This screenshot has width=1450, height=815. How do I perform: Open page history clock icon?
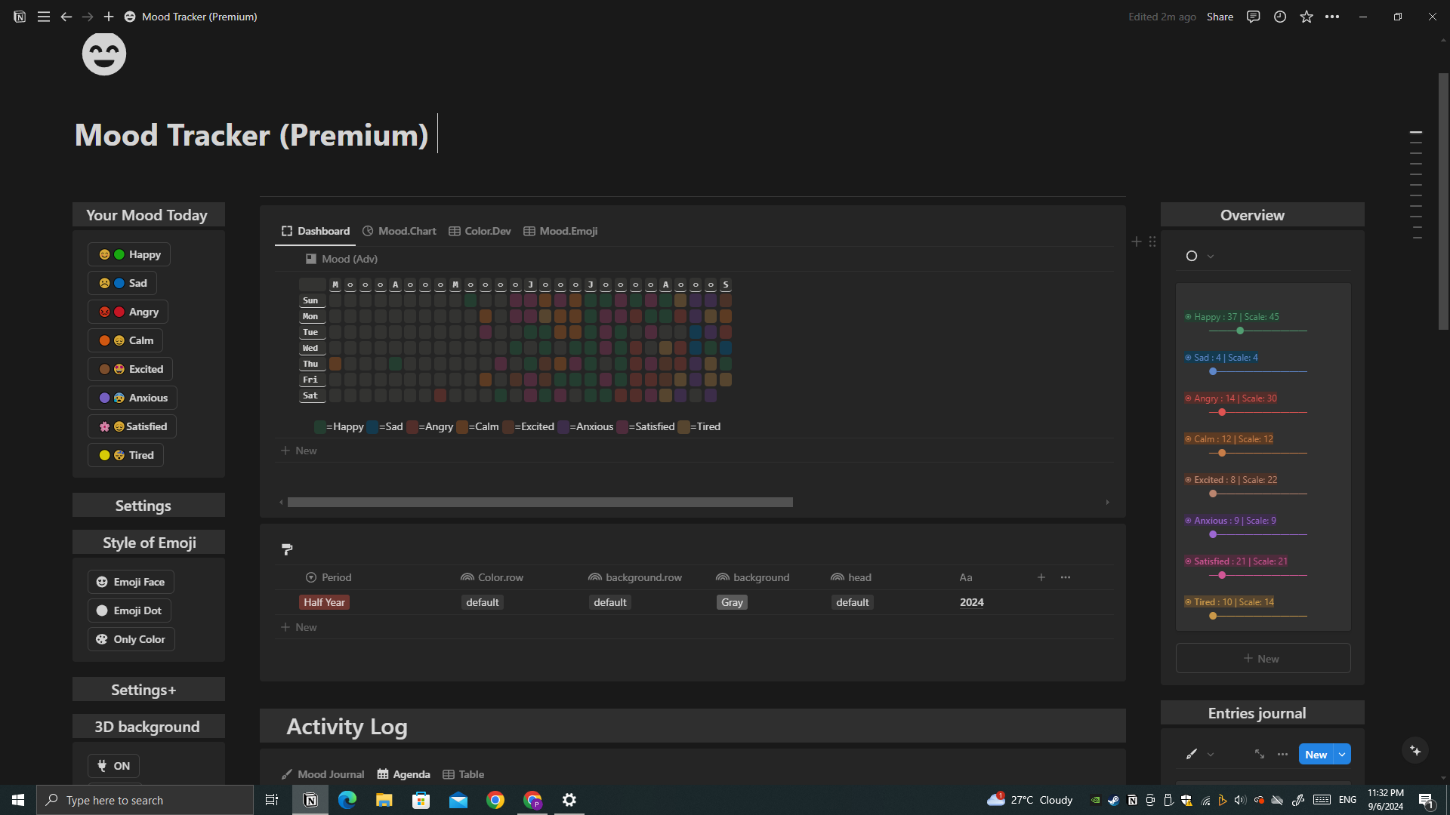coord(1280,17)
